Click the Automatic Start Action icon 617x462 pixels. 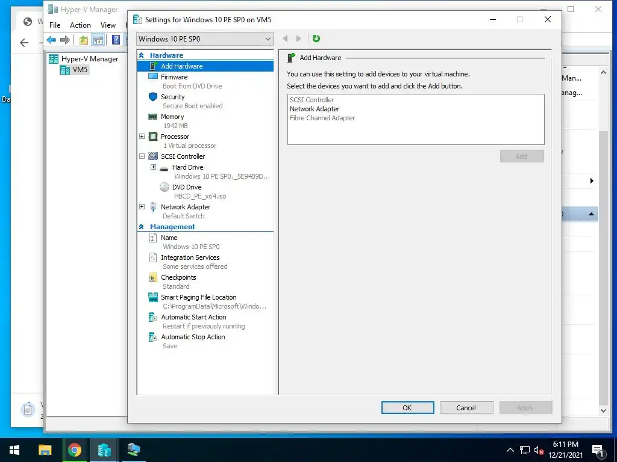click(x=152, y=317)
